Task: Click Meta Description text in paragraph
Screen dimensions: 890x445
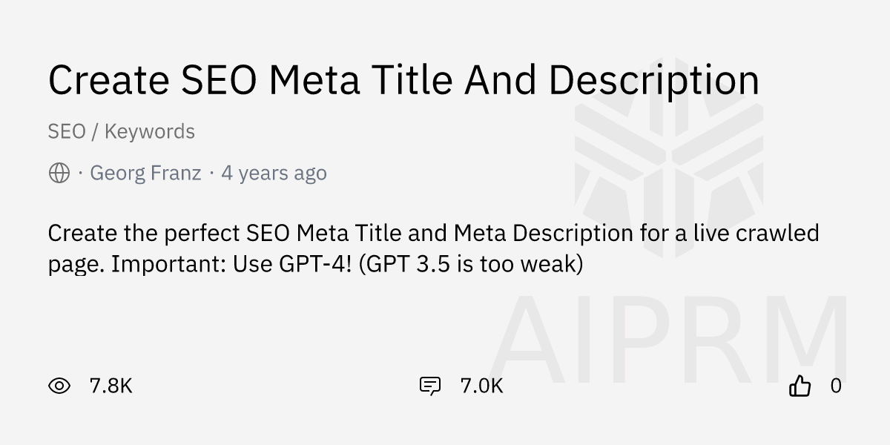Action: pyautogui.click(x=544, y=233)
